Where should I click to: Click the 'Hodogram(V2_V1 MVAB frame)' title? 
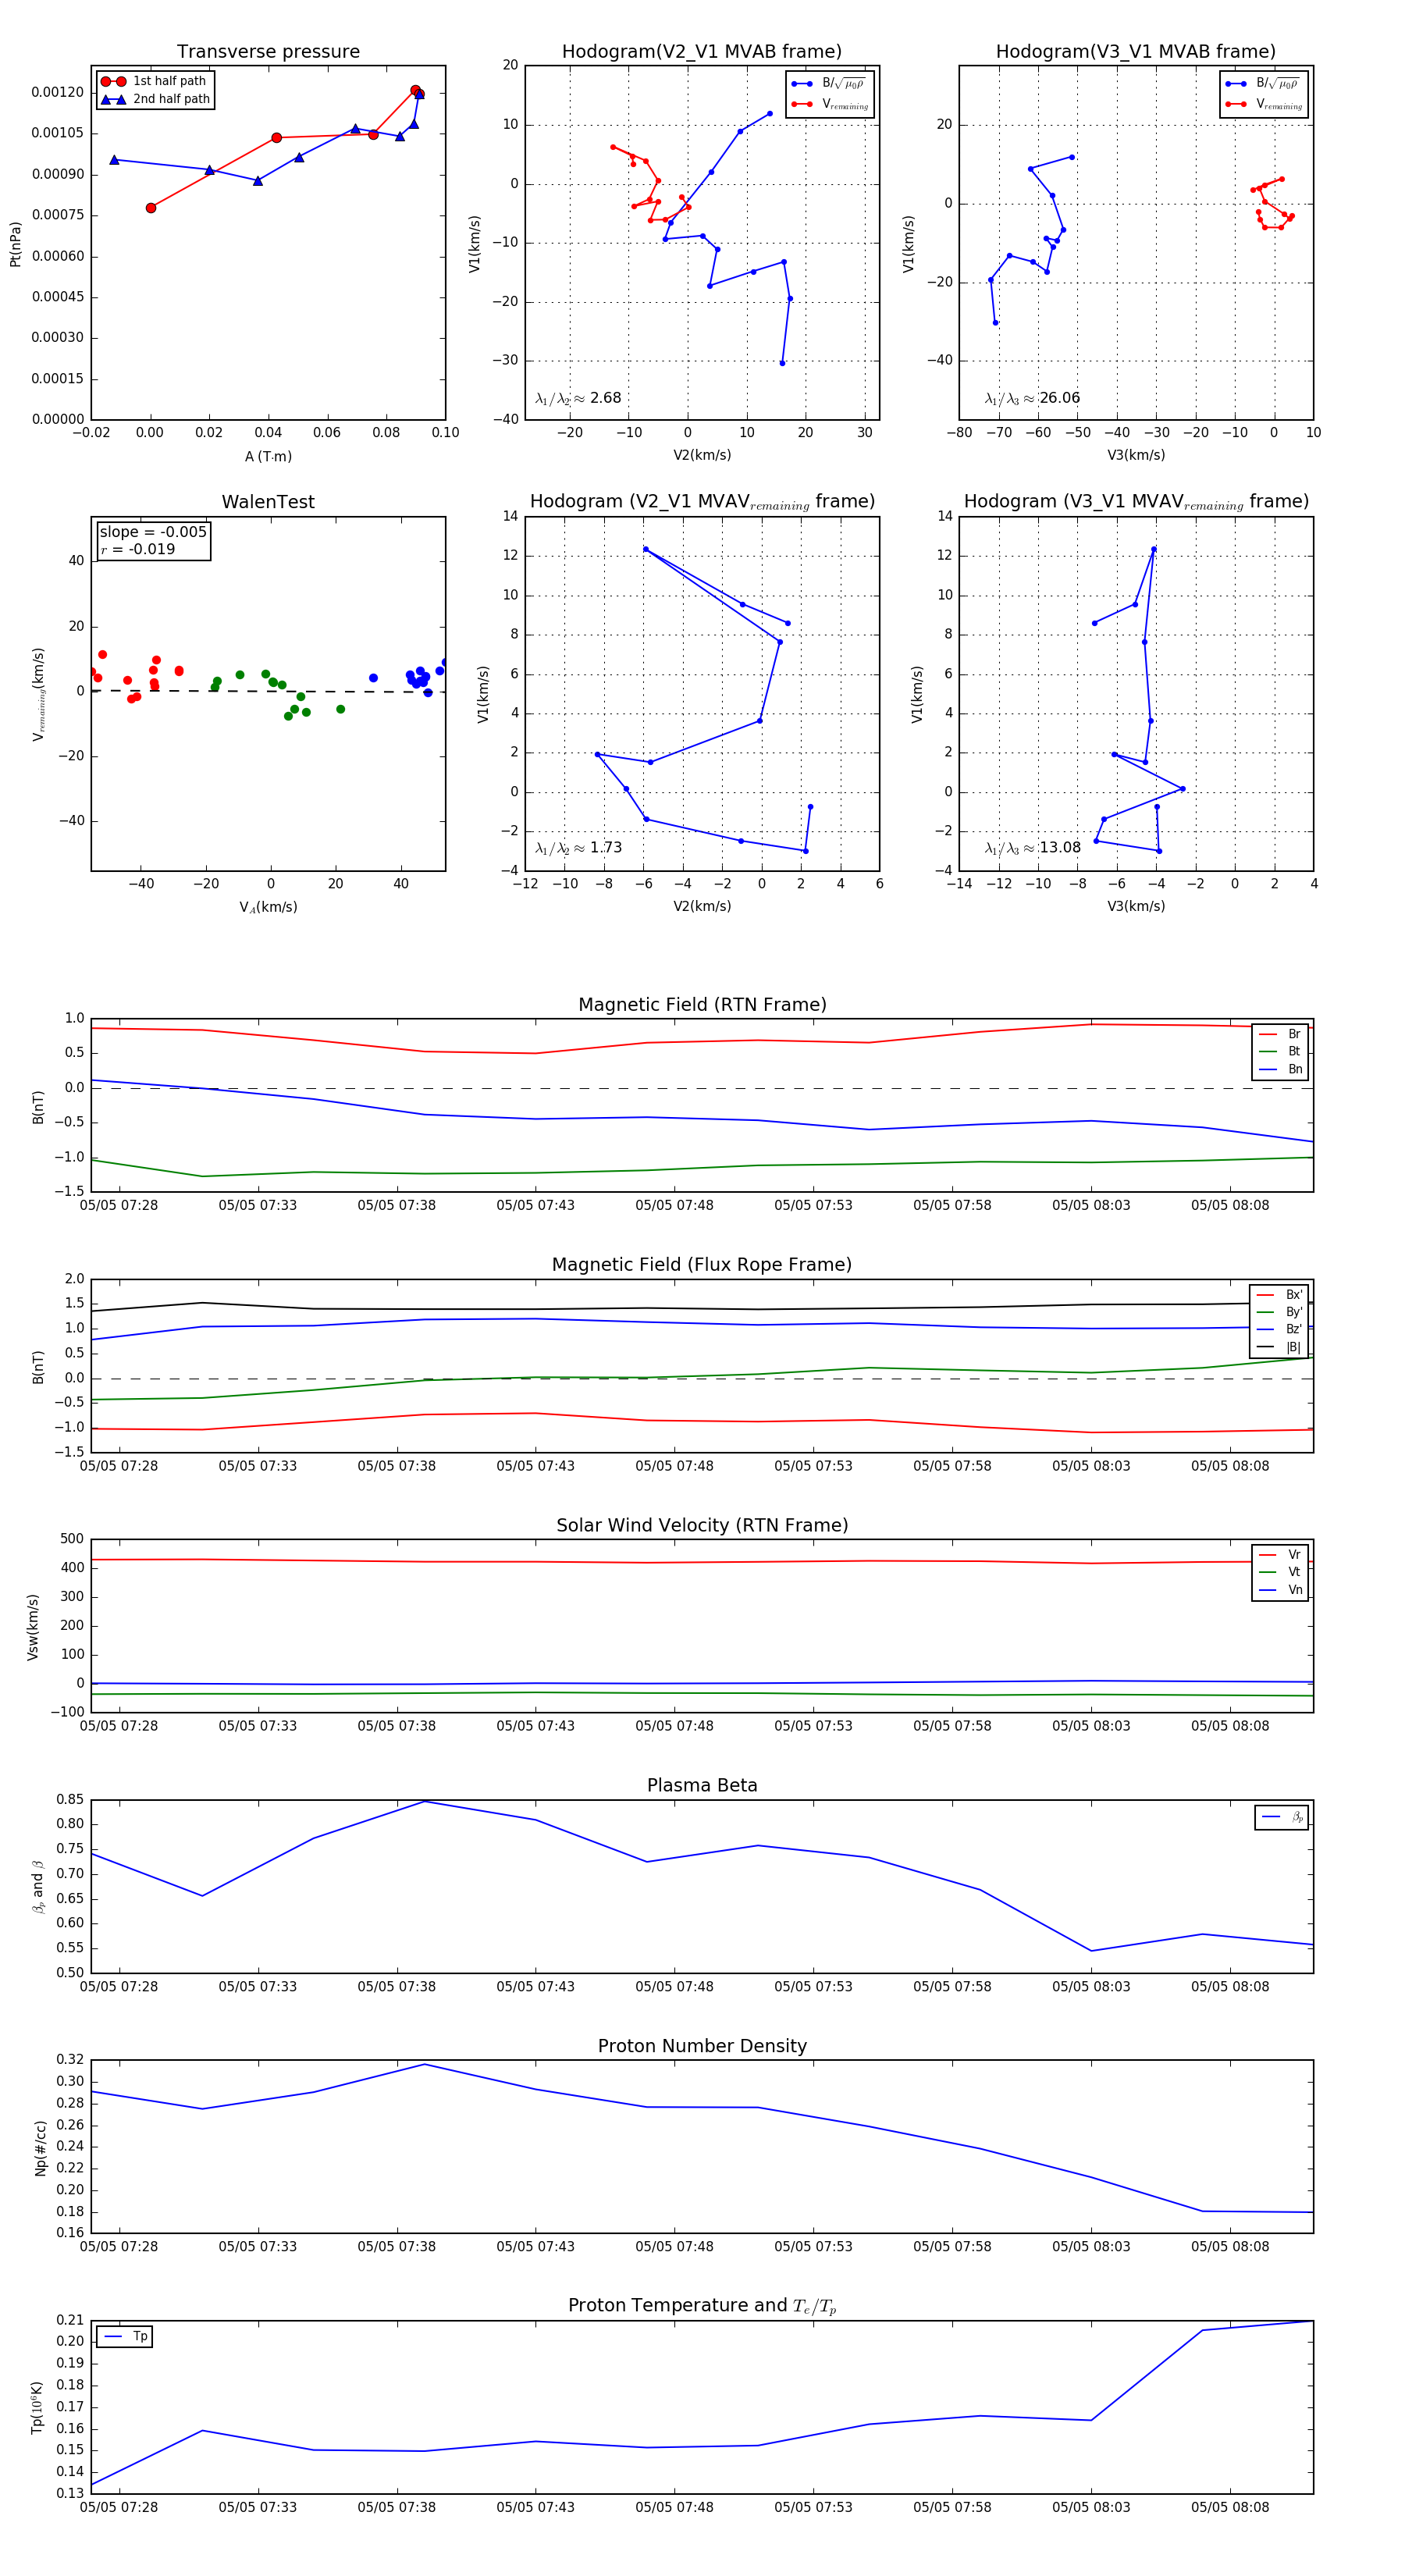pos(701,51)
